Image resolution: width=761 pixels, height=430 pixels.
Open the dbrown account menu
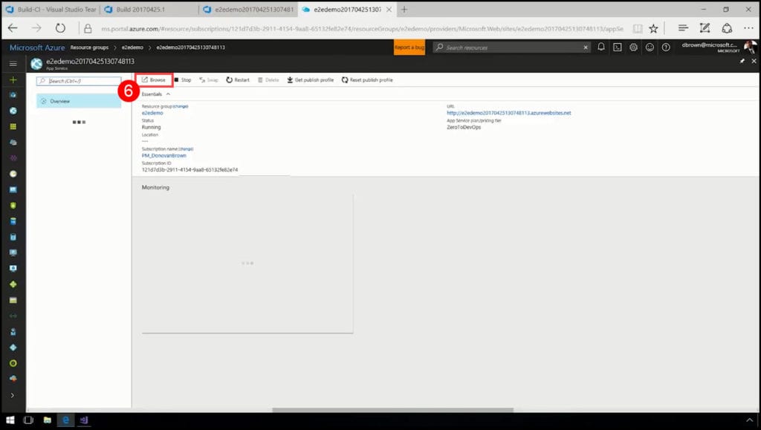[718, 47]
